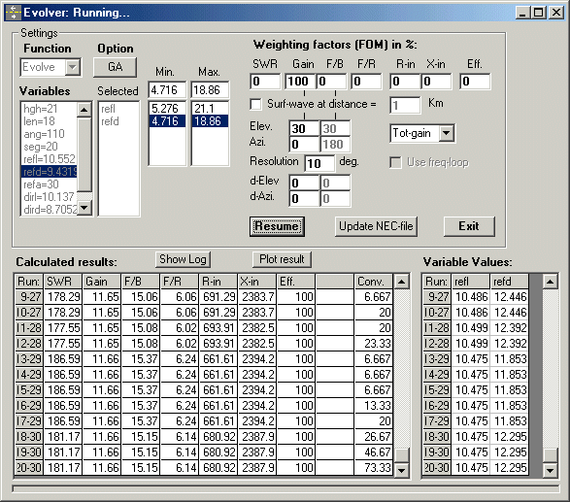
Task: Click Variables list scroll up arrow
Action: click(84, 110)
